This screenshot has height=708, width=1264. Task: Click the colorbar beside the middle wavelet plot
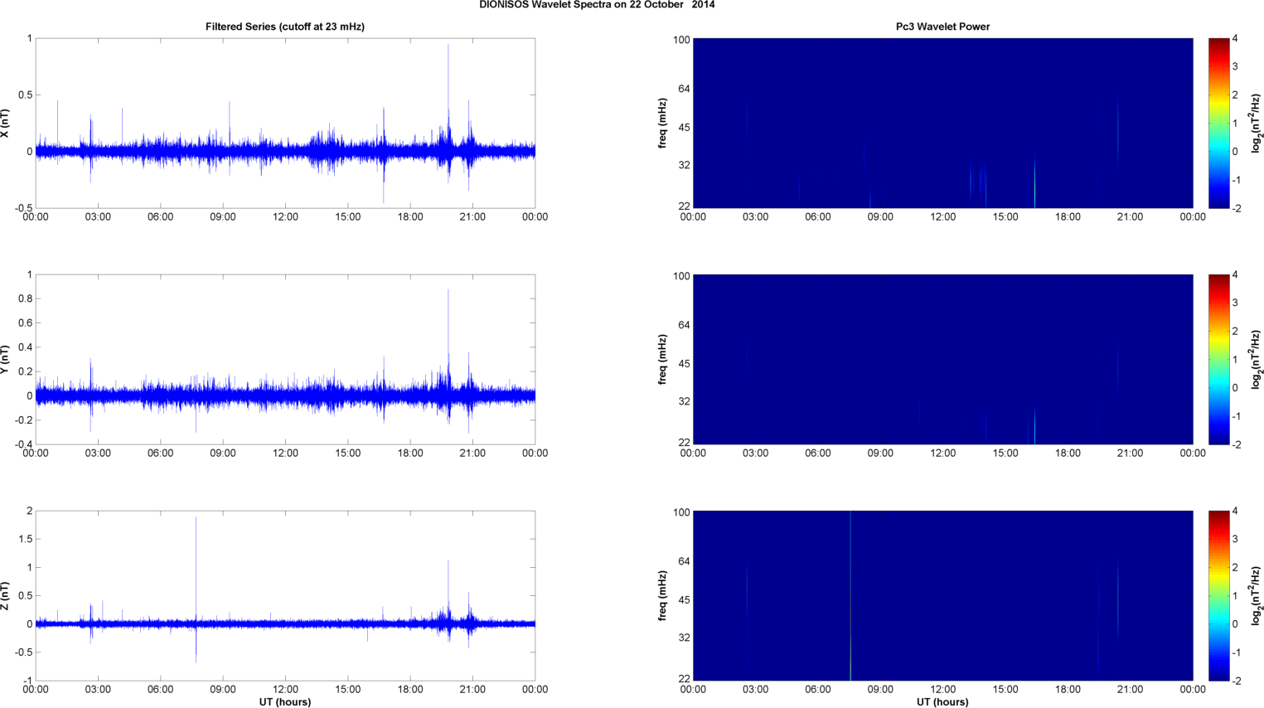tap(1218, 359)
